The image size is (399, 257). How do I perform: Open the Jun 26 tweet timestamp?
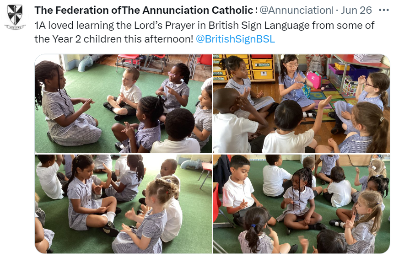click(356, 10)
